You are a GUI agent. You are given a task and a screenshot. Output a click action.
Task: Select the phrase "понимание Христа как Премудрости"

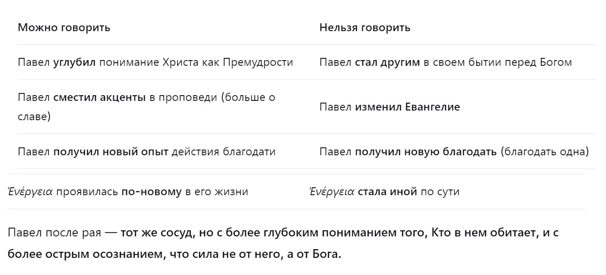(196, 62)
